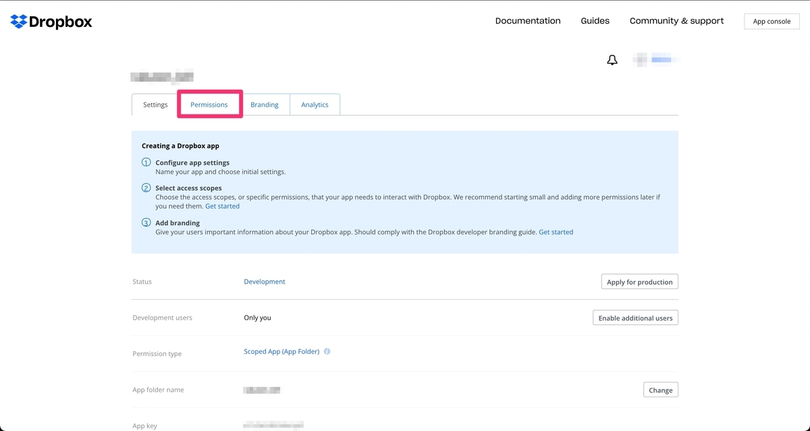Screen dimensions: 810x431
Task: Open notifications bell icon
Action: point(612,60)
